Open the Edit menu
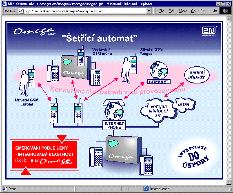This screenshot has width=233, height=193. (x=172, y=11)
